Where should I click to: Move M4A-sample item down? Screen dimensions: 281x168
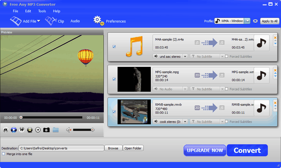click(275, 43)
